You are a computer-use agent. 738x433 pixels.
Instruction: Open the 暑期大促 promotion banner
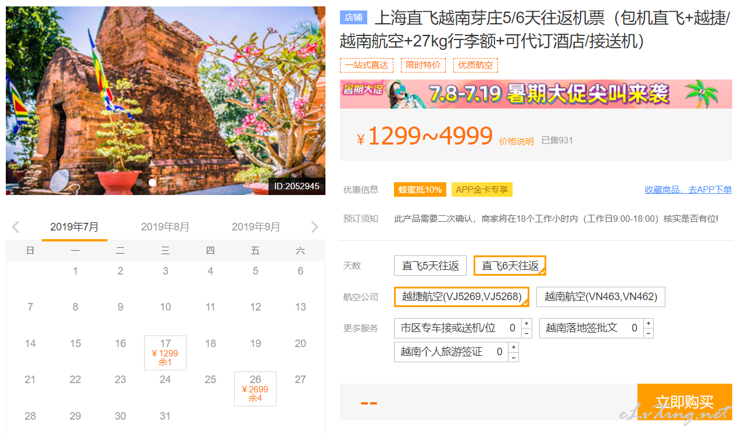click(x=536, y=94)
